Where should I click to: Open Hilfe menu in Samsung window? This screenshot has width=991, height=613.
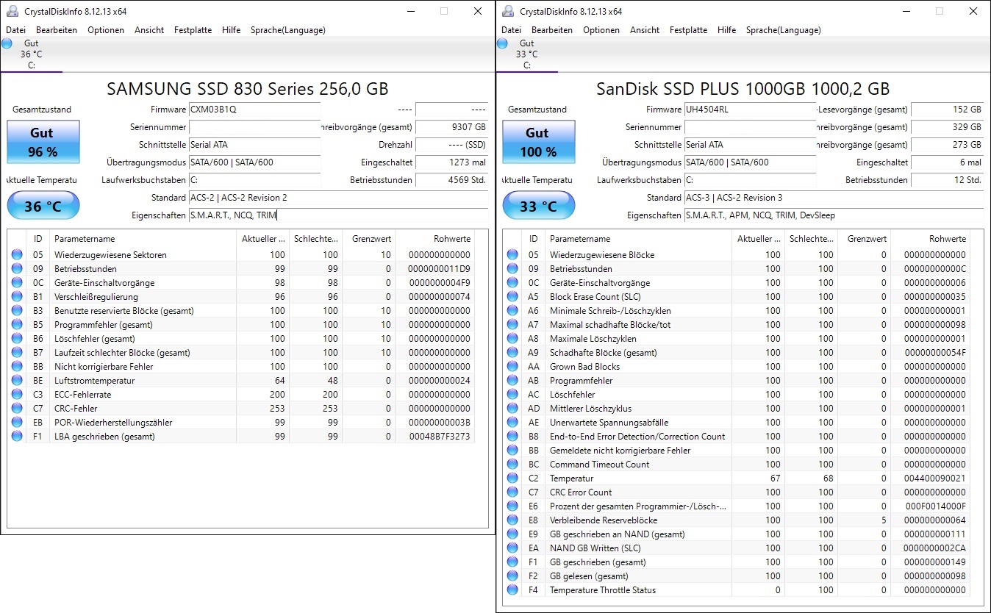tap(231, 30)
